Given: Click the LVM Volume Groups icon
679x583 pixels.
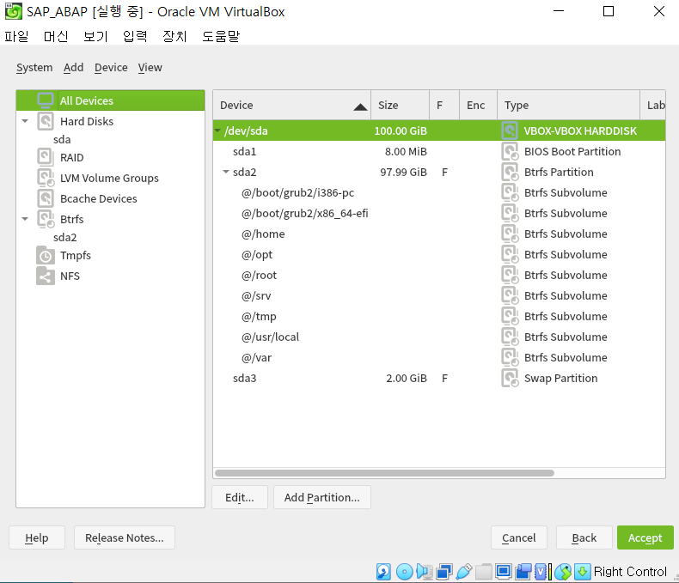Looking at the screenshot, I should pyautogui.click(x=46, y=178).
